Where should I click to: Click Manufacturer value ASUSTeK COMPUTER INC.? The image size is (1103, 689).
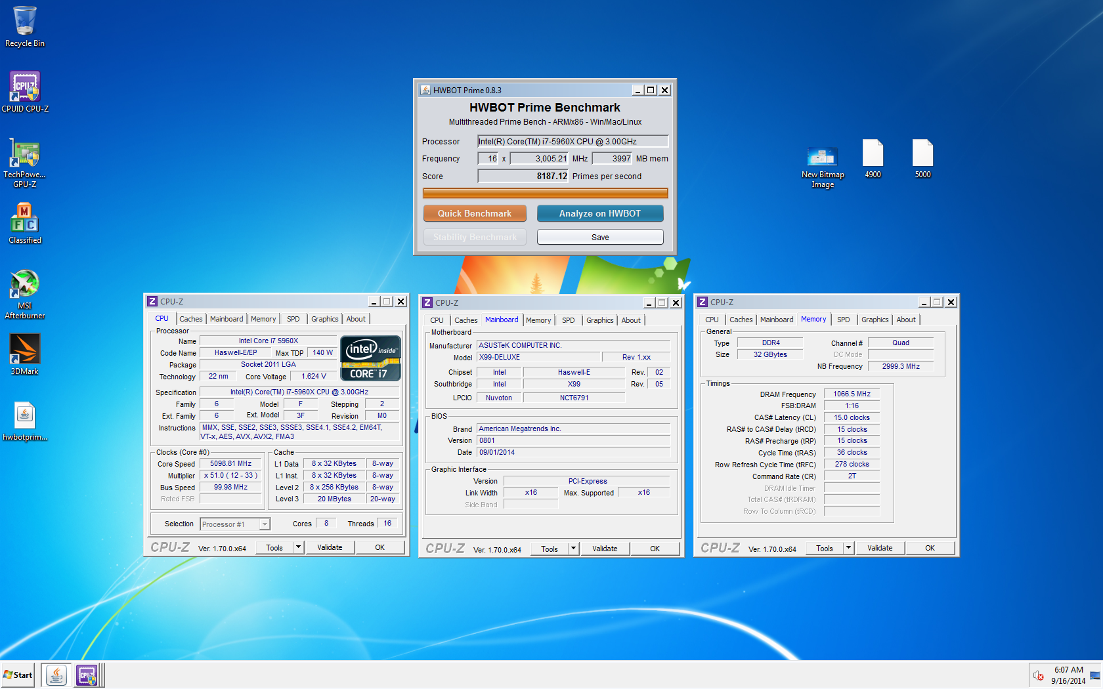pyautogui.click(x=574, y=345)
